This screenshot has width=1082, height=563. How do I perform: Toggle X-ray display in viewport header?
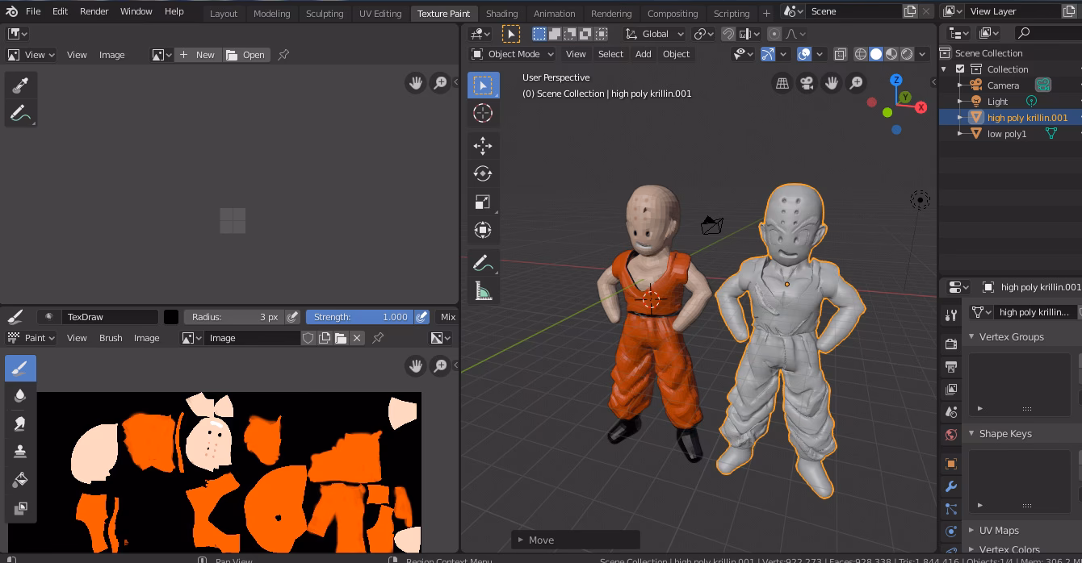click(841, 54)
